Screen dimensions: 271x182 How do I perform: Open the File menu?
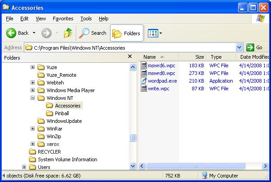(9, 19)
